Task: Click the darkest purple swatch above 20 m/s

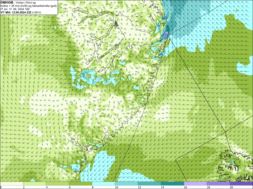Action: pos(241,184)
